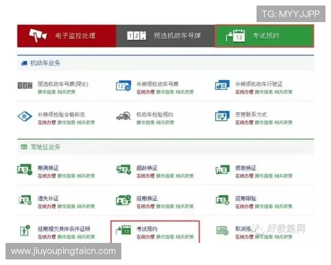Open 相关政策 under 考试预约 in list
This screenshot has width=331, height=265.
pos(185,237)
